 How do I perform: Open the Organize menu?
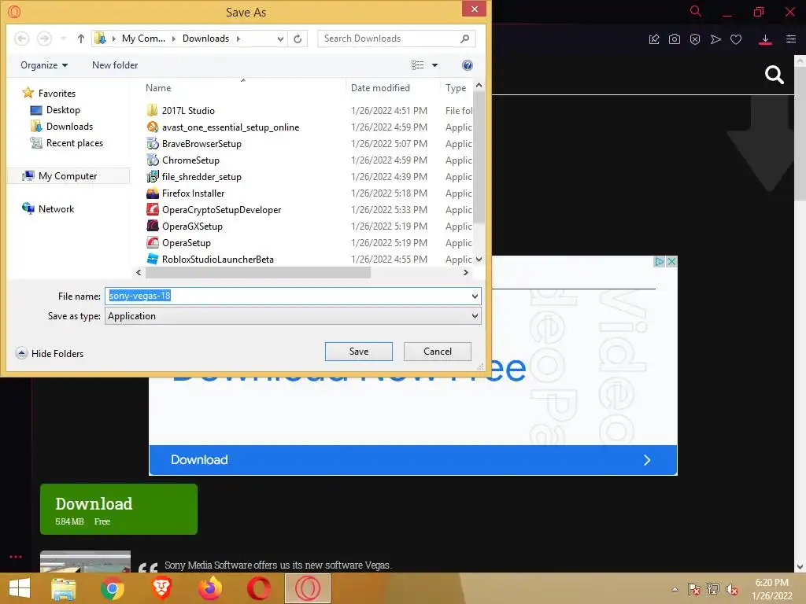[x=44, y=65]
